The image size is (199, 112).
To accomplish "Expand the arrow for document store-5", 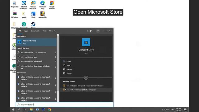I will pyautogui.click(x=55, y=78).
